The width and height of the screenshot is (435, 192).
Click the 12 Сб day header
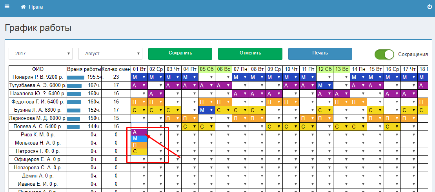pos(325,69)
